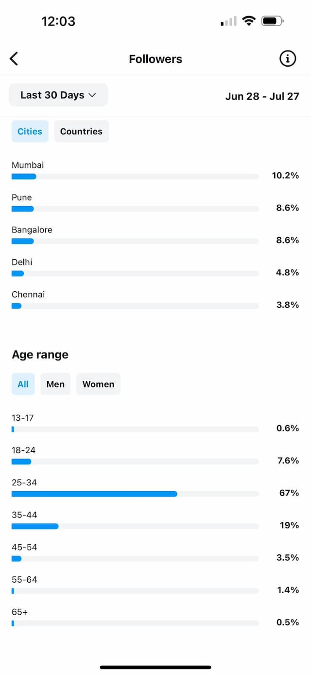The image size is (311, 675).
Task: Expand the Last 30 Days dropdown
Action: click(58, 95)
